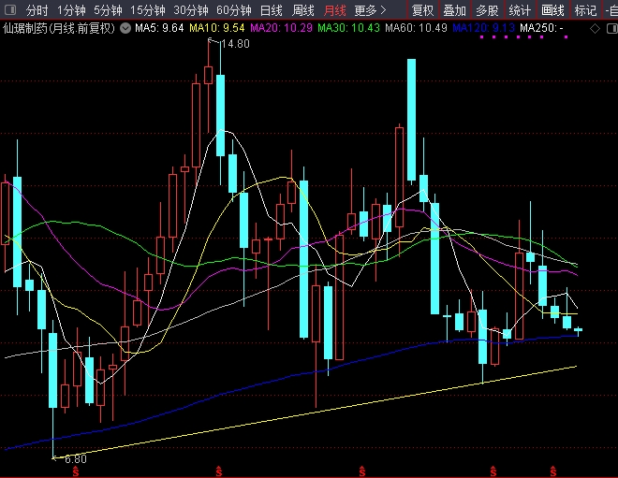Screen dimensions: 618x478
Task: Click the MA5: 9.64 indicator label
Action: click(x=159, y=28)
